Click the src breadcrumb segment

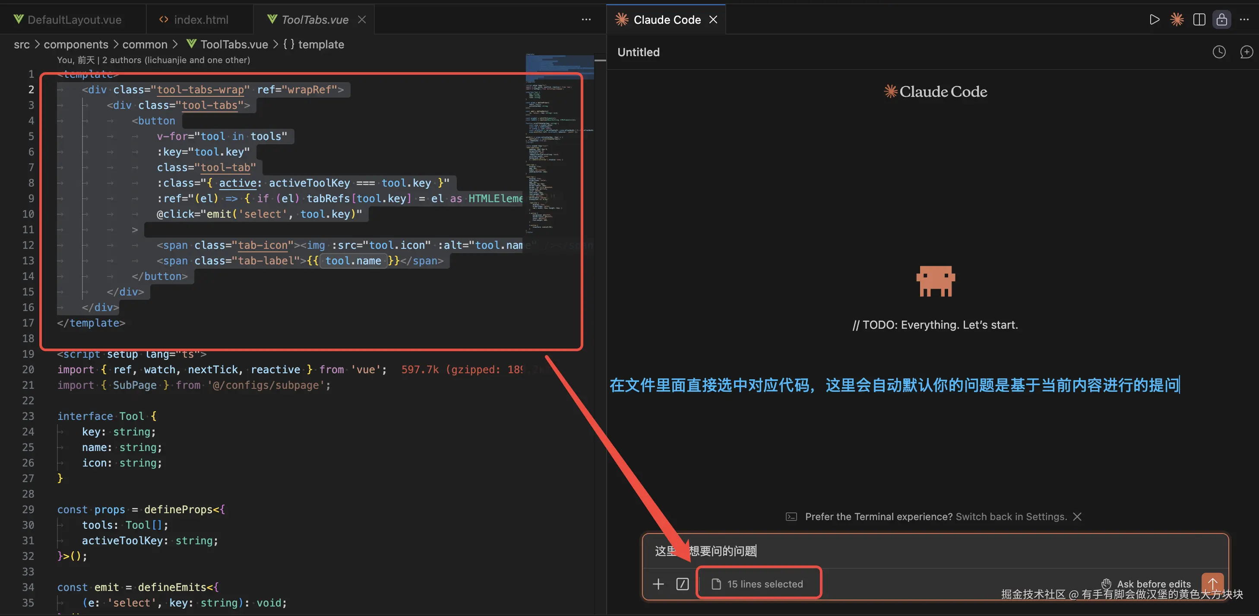coord(22,44)
